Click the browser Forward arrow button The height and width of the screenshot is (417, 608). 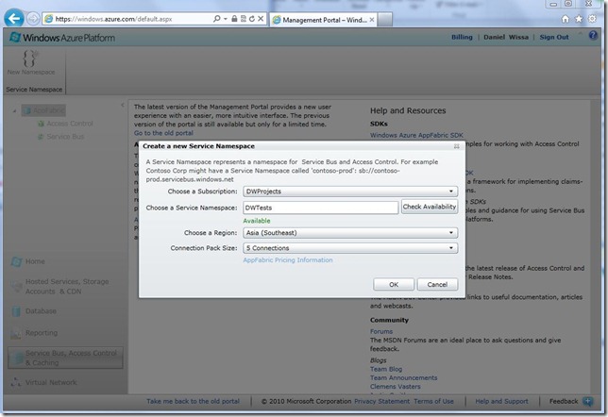tap(33, 19)
